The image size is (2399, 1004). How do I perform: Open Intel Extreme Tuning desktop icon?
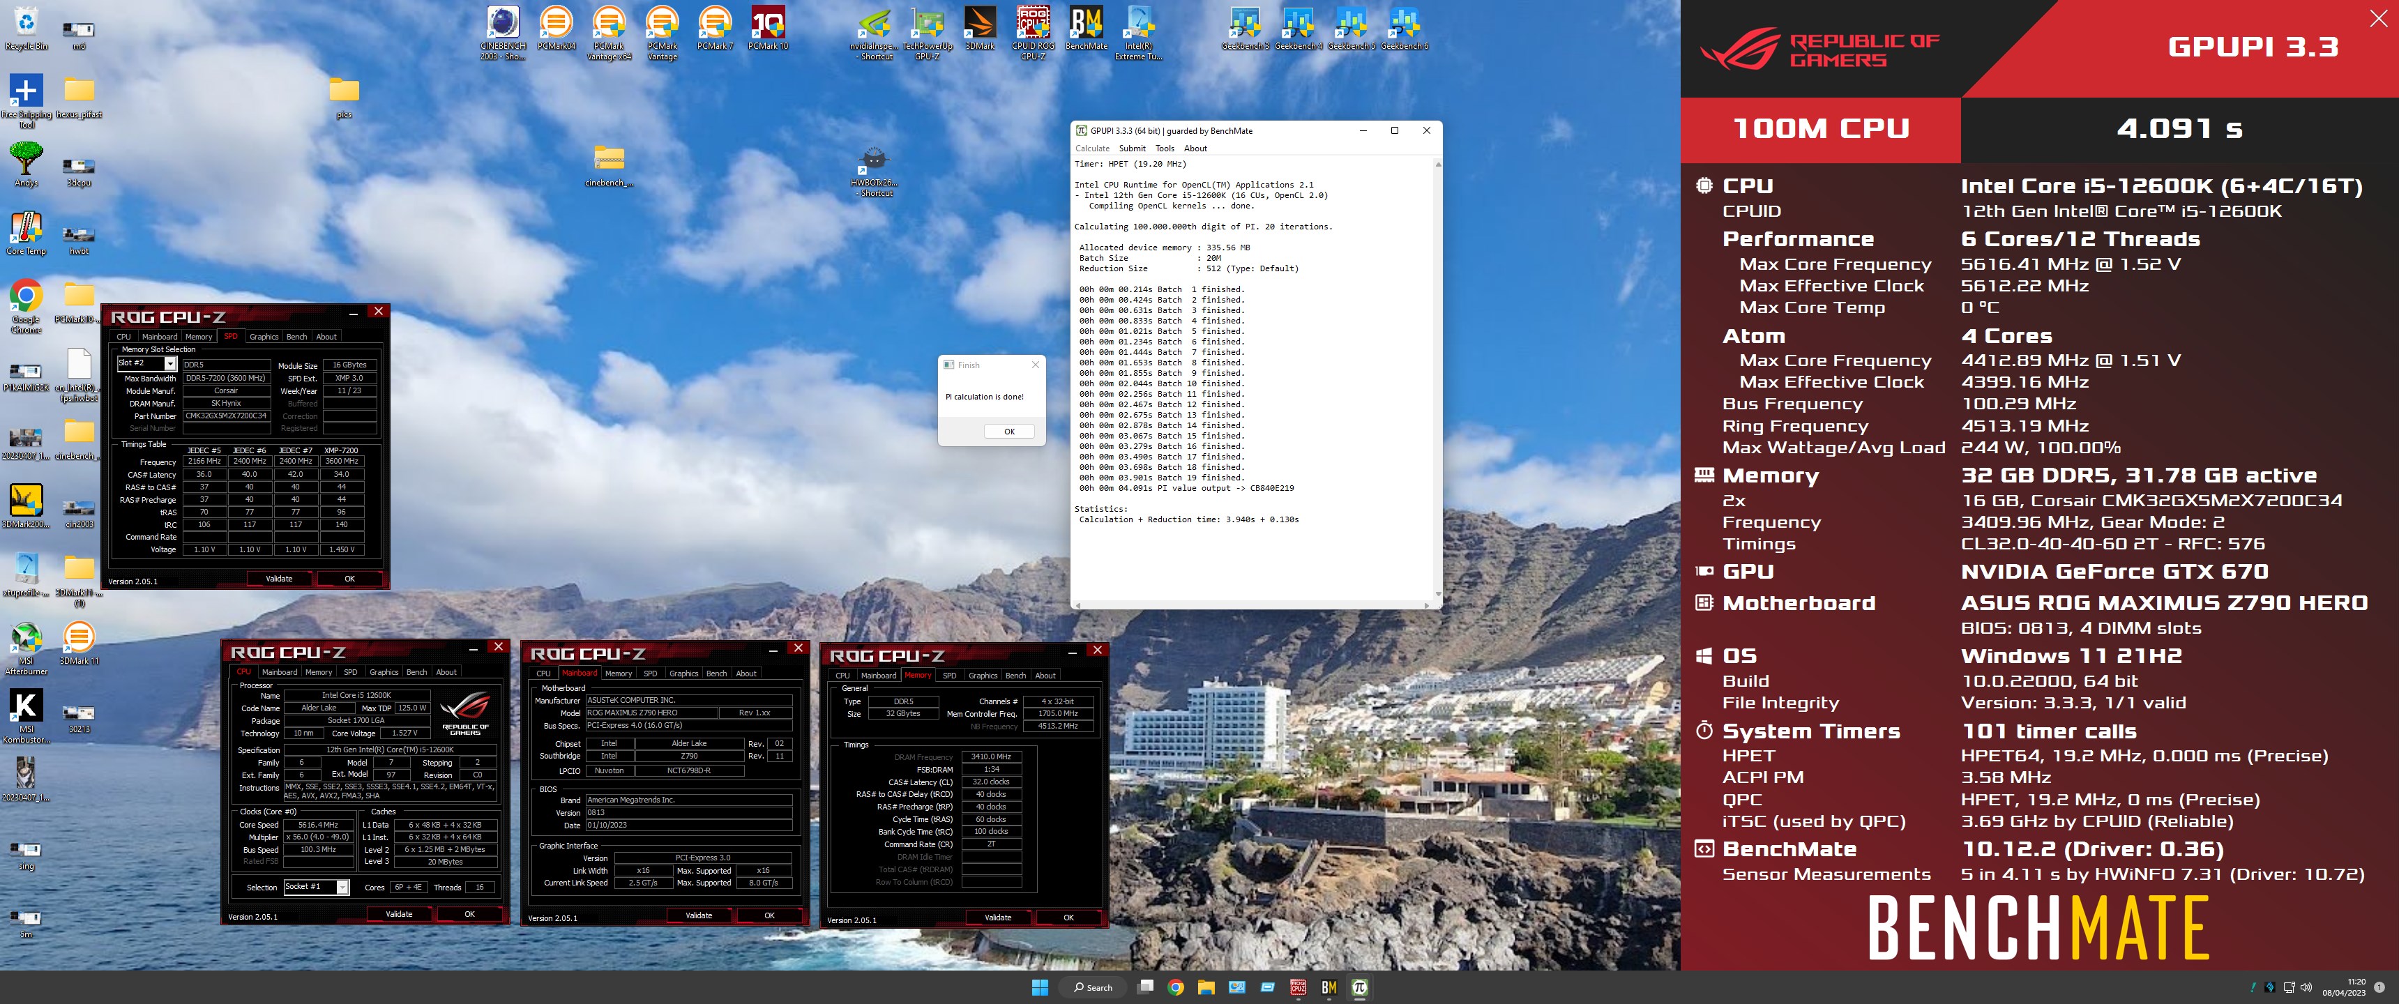1138,33
